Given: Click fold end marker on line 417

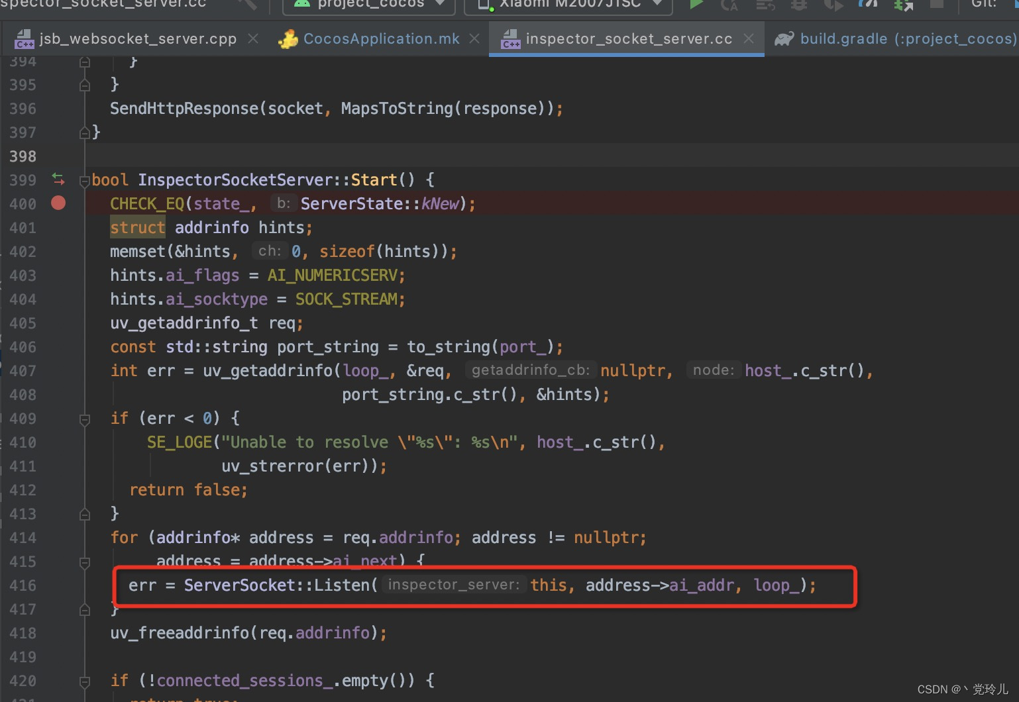Looking at the screenshot, I should pos(84,609).
